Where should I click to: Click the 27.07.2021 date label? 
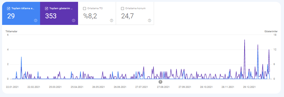(x=142, y=87)
